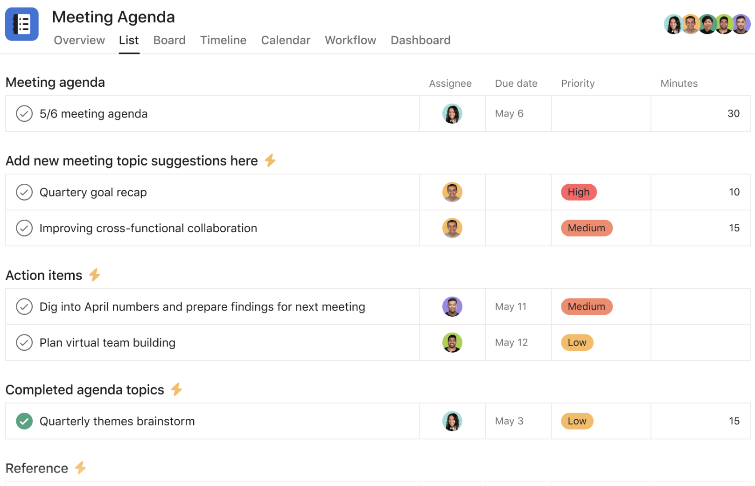This screenshot has height=486, width=755.
Task: Click lightning icon beside Reference section
Action: coord(81,467)
